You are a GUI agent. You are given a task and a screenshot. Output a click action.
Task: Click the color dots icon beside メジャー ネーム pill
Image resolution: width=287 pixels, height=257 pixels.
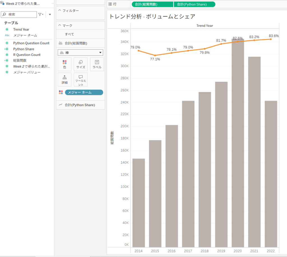tap(61, 92)
